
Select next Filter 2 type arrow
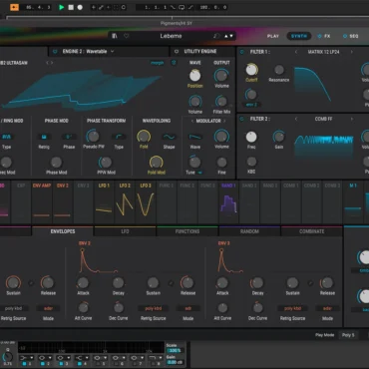point(352,119)
